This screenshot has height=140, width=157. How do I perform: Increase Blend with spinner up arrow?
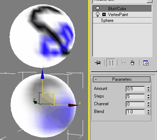(148, 110)
